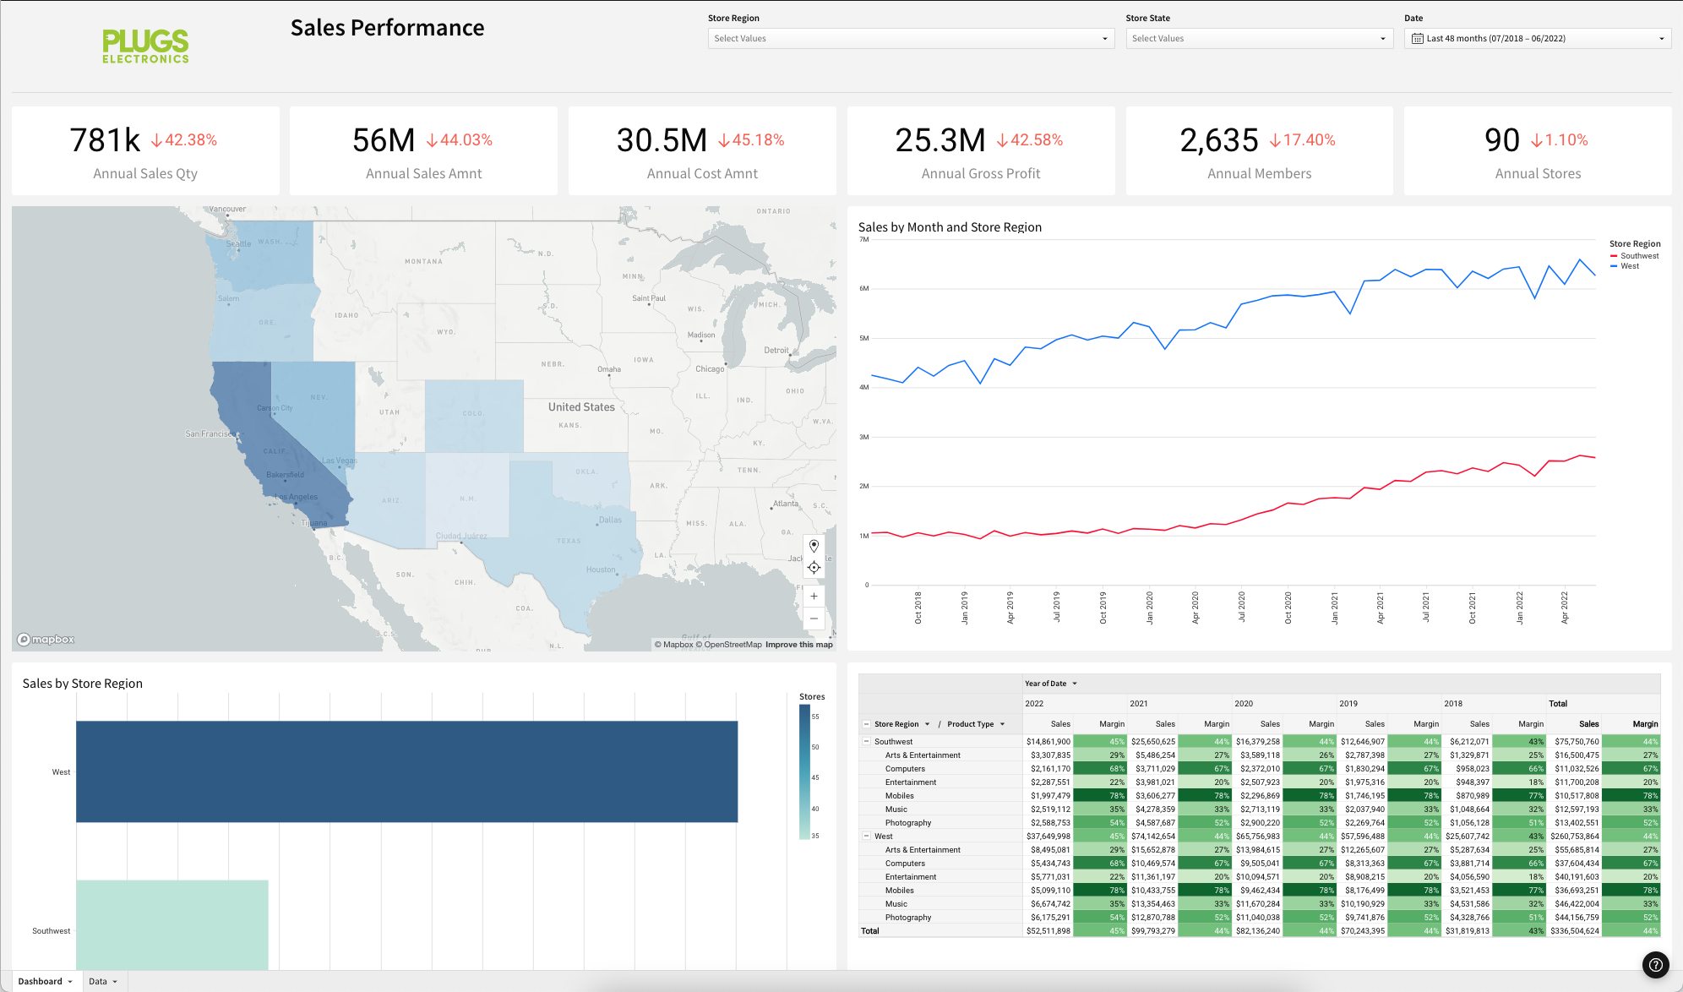Click the map location pin icon
1683x992 pixels.
point(814,546)
